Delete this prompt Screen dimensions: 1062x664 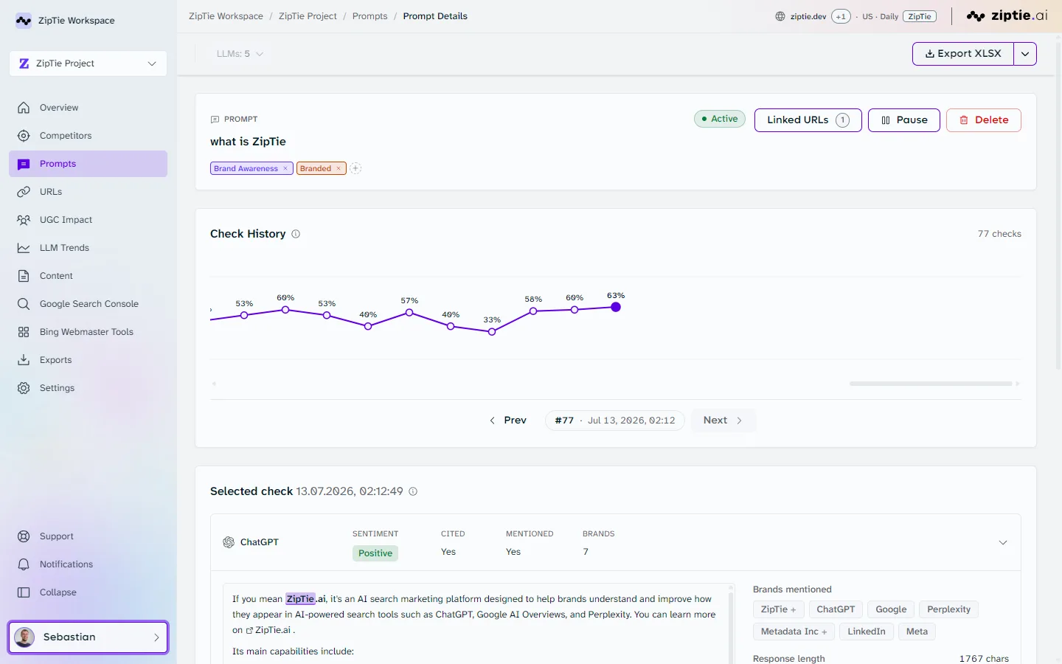tap(984, 120)
